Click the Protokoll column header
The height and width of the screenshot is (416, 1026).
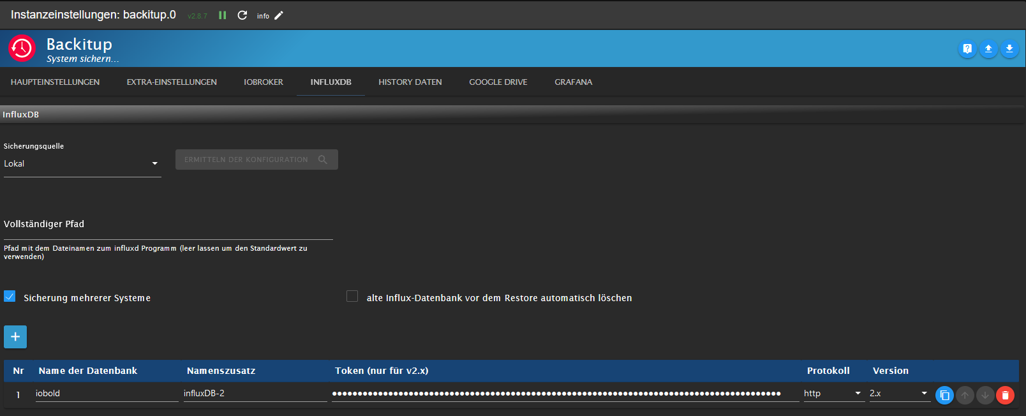coord(828,371)
